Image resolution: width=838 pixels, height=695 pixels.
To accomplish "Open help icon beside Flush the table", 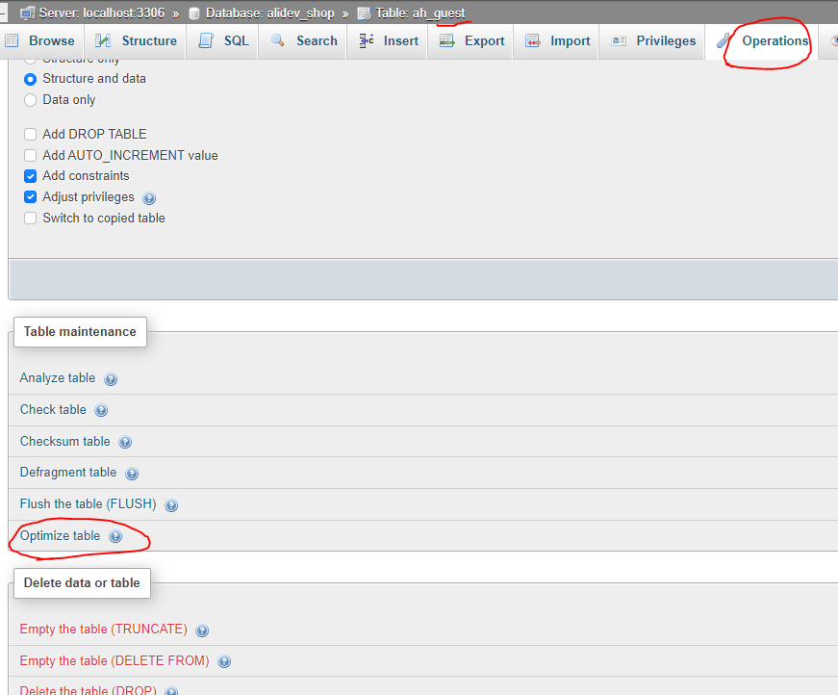I will (x=171, y=505).
